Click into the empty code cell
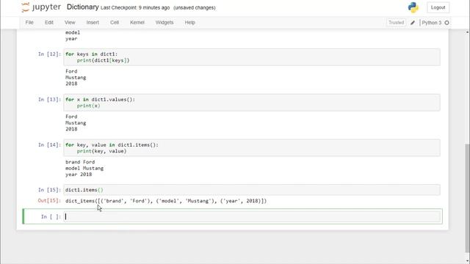The height and width of the screenshot is (264, 470). tap(252, 216)
